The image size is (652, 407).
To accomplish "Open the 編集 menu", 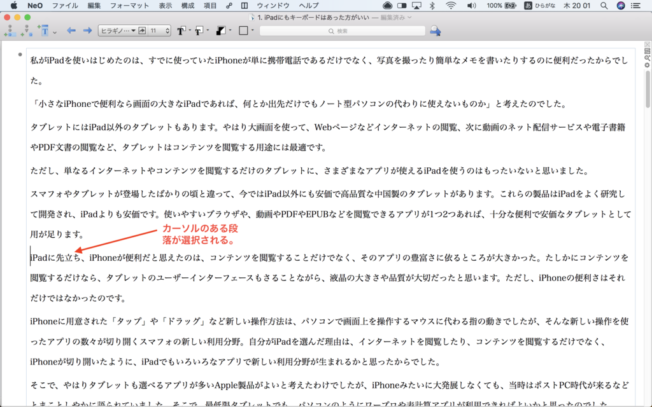I will click(94, 5).
